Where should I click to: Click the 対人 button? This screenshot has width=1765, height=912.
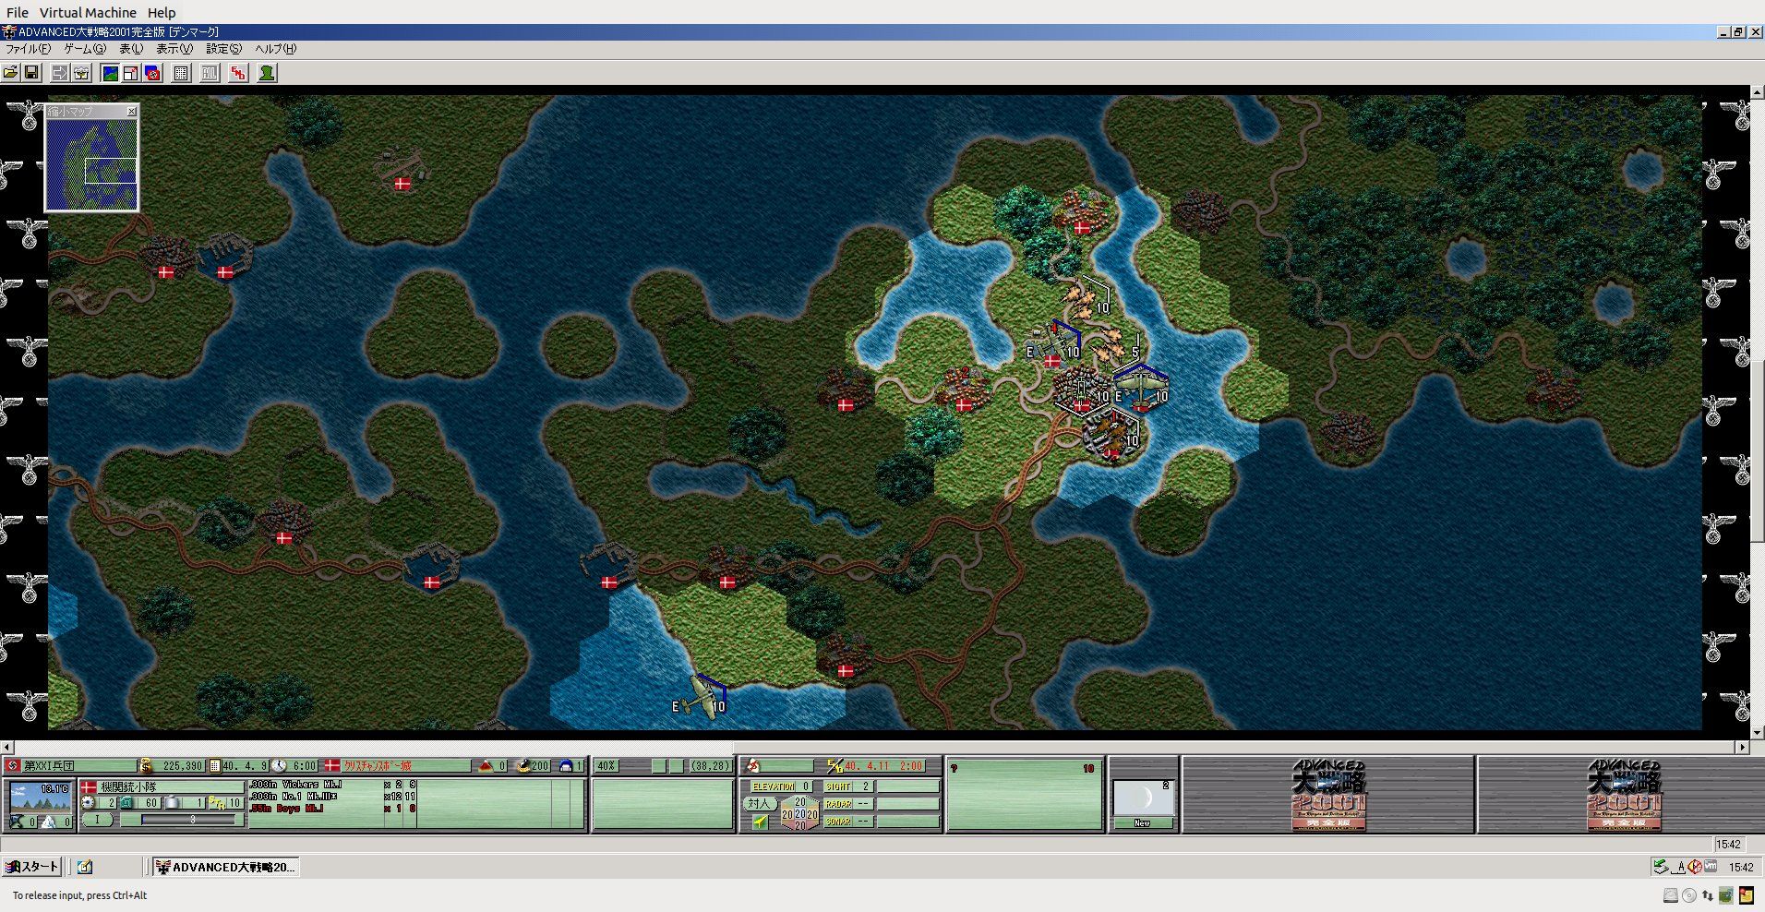(x=759, y=804)
